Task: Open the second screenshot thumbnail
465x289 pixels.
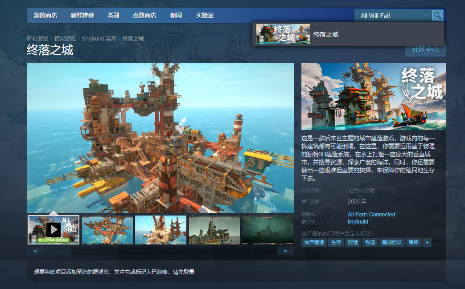Action: click(107, 229)
